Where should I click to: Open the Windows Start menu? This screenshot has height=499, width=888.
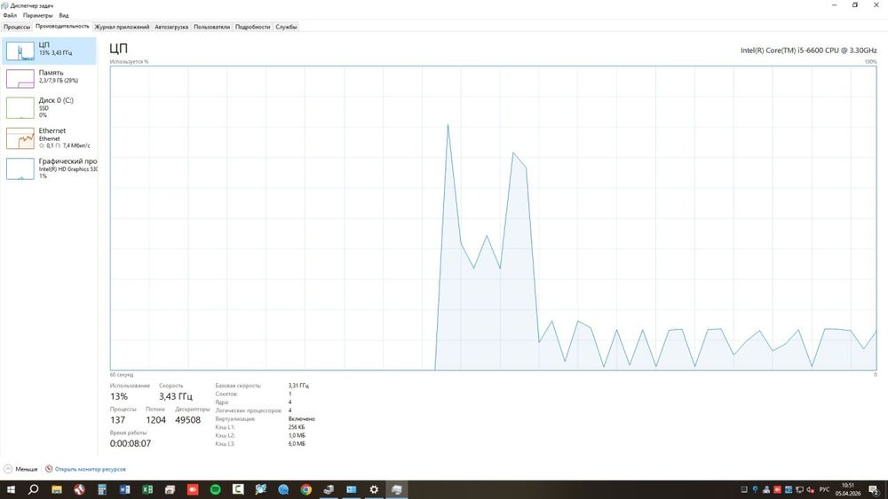11,489
